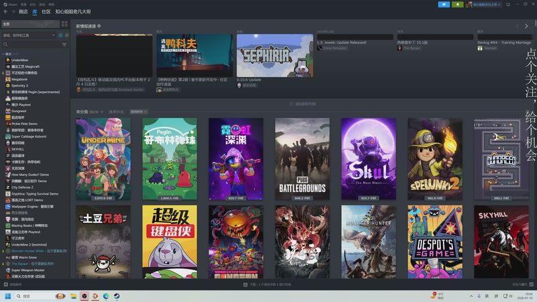Open the 好友 menu in menu bar
Viewport: 537px width, 302px height.
32,5
